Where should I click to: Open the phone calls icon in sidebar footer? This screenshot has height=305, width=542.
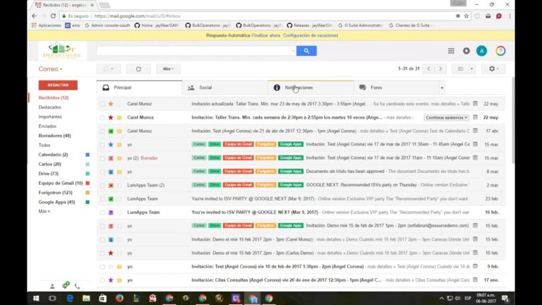77,287
